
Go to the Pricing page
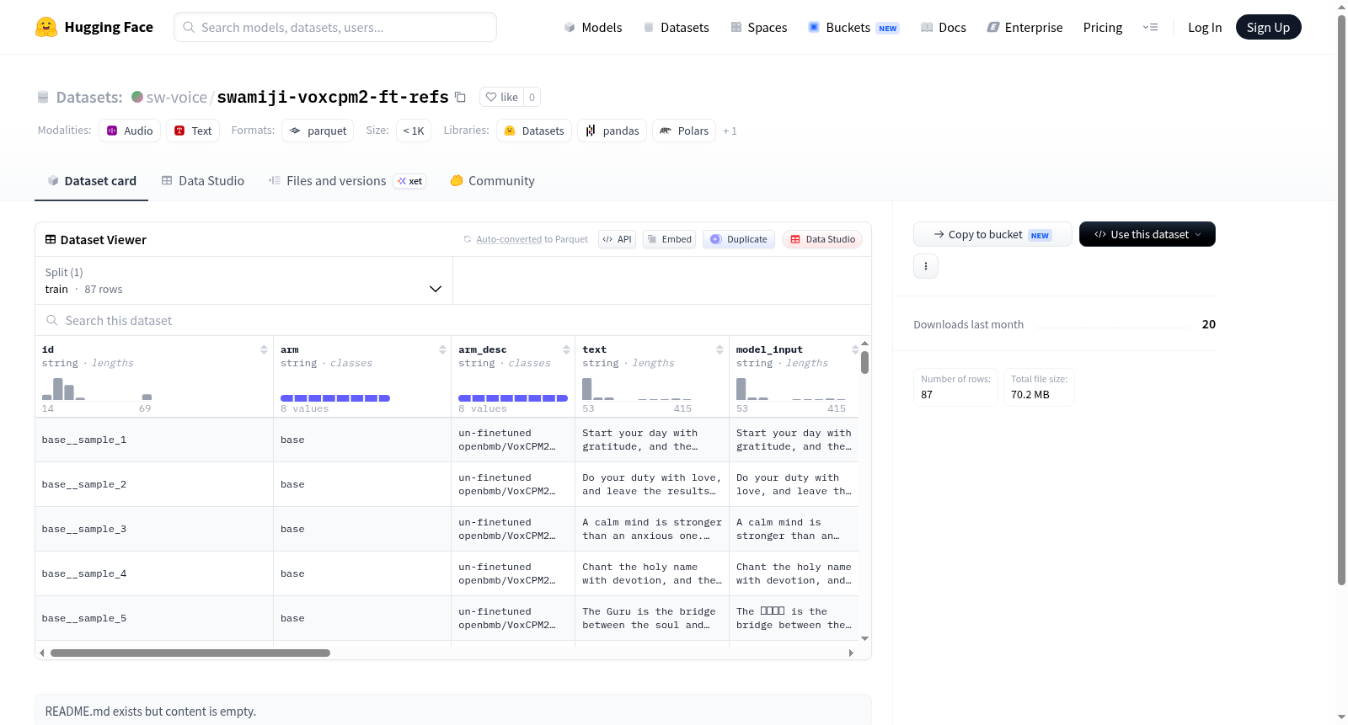1103,27
